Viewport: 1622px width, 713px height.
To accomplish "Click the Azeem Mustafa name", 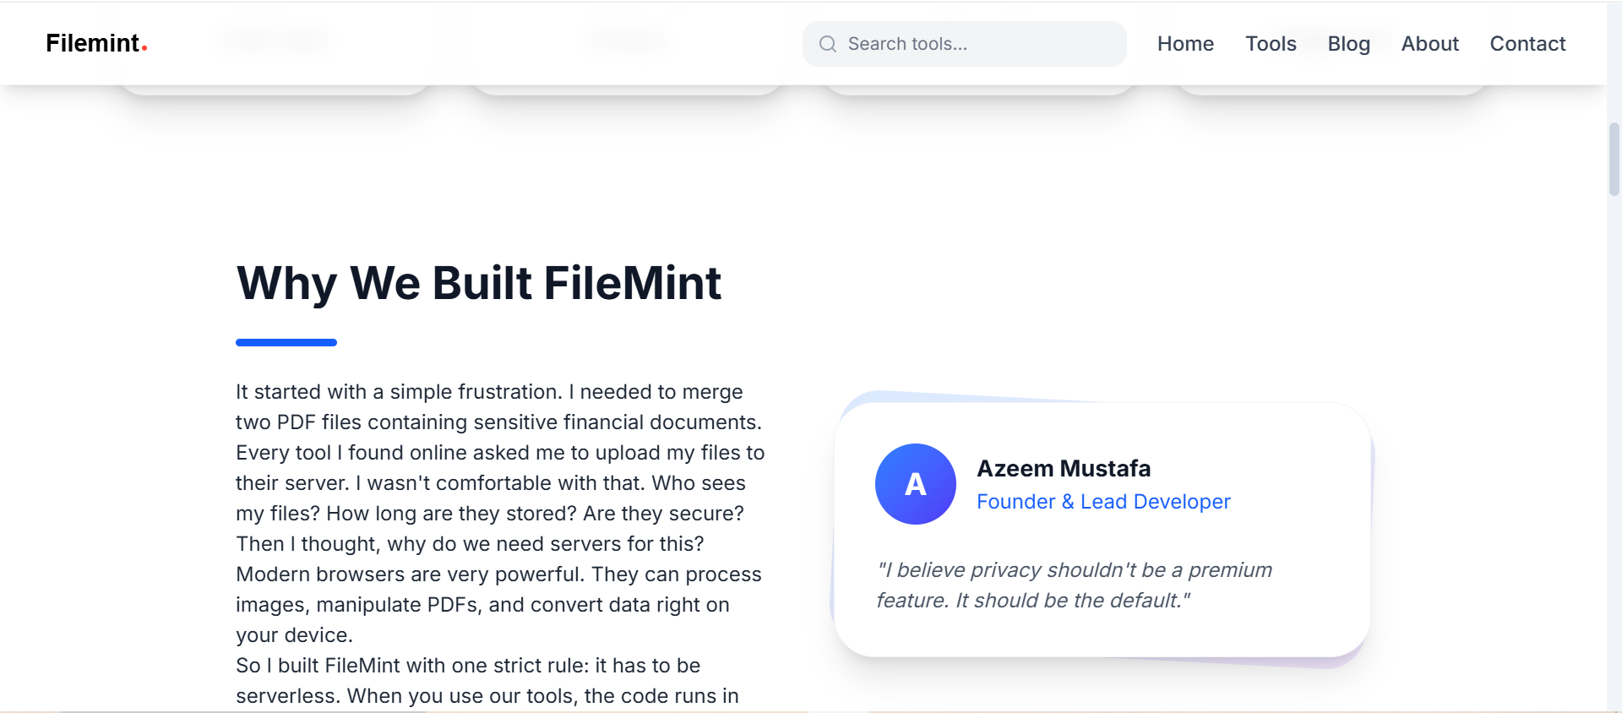I will pos(1064,468).
